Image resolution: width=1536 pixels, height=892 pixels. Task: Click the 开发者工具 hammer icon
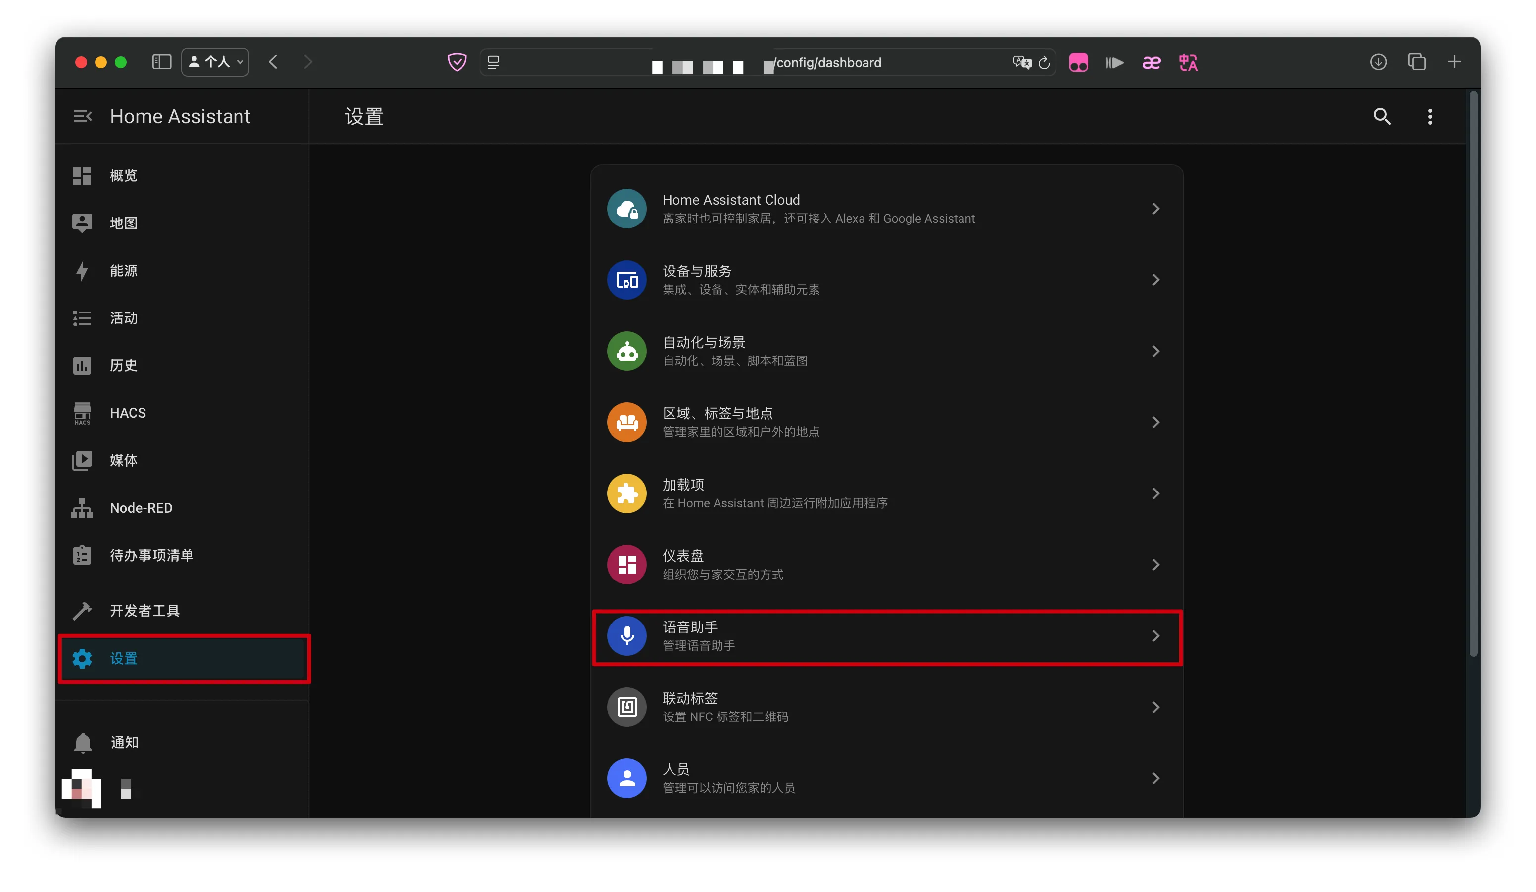tap(82, 611)
